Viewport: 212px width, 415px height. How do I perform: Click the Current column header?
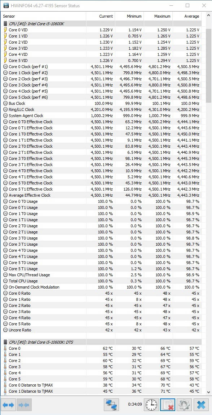[101, 17]
